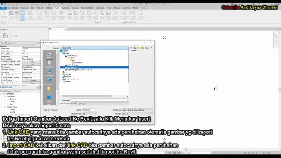Viewport: 281px width, 158px height.
Task: Select Level 2 under Floor Plans
Action: [x=12, y=101]
